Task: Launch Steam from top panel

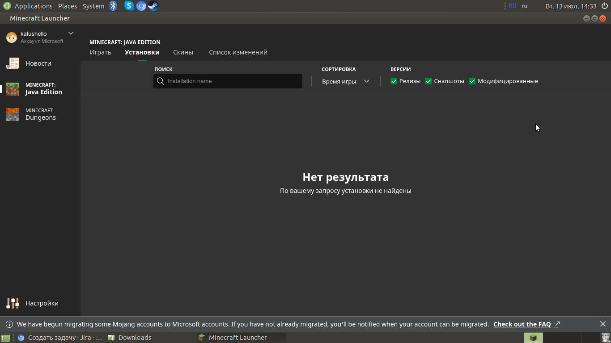Action: 153,6
